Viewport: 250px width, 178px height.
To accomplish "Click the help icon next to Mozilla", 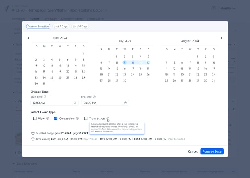I will [213, 8].
